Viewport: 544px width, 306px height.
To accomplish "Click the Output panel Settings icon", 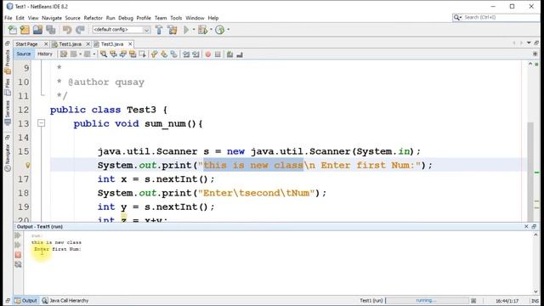I will point(18,264).
